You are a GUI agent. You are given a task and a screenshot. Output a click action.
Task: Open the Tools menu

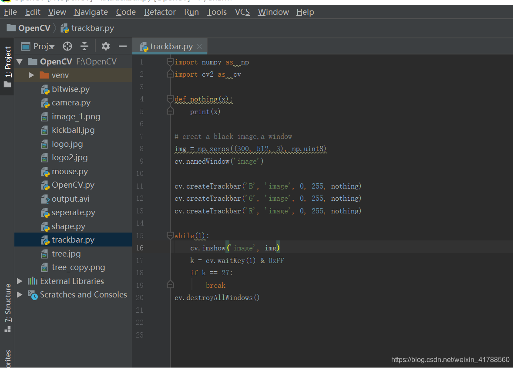coord(217,12)
